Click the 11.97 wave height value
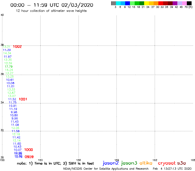The width and height of the screenshot is (195, 171). pyautogui.click(x=8, y=57)
